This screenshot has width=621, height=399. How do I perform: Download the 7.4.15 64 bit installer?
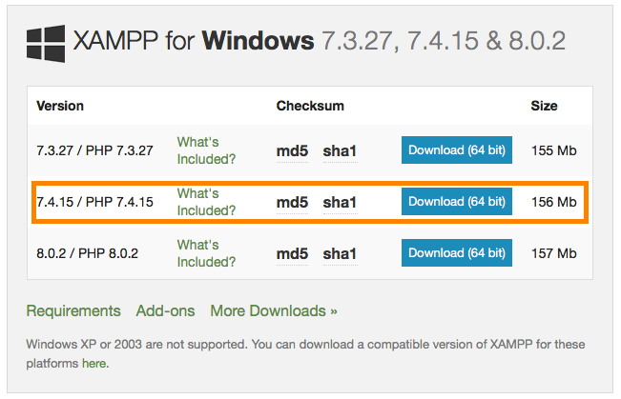[456, 202]
